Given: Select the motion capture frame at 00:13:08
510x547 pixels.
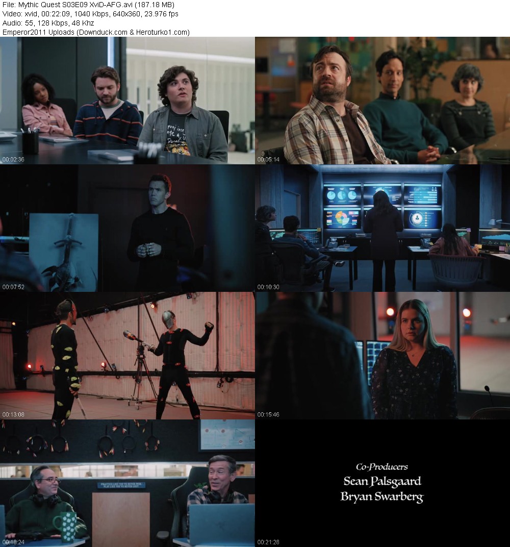Looking at the screenshot, I should [127, 356].
